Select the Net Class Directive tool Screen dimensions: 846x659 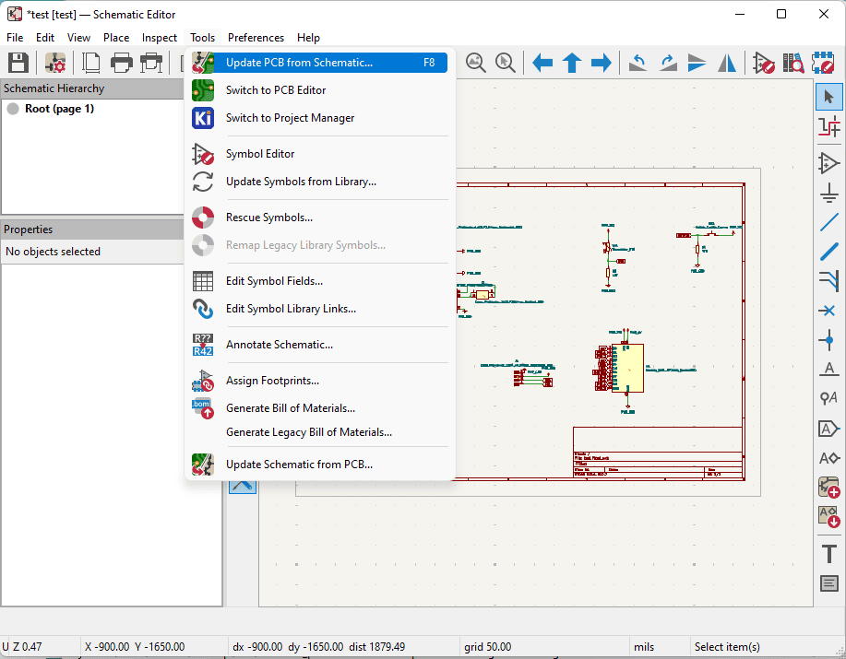828,399
